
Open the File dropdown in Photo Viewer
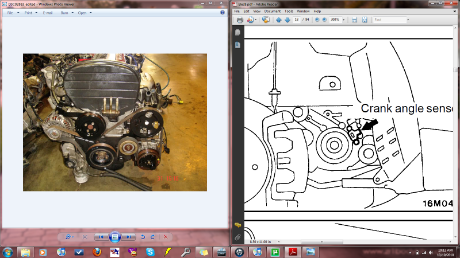tap(13, 13)
